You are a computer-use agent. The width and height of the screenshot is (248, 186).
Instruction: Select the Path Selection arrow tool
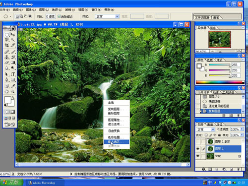pyautogui.click(x=6, y=74)
